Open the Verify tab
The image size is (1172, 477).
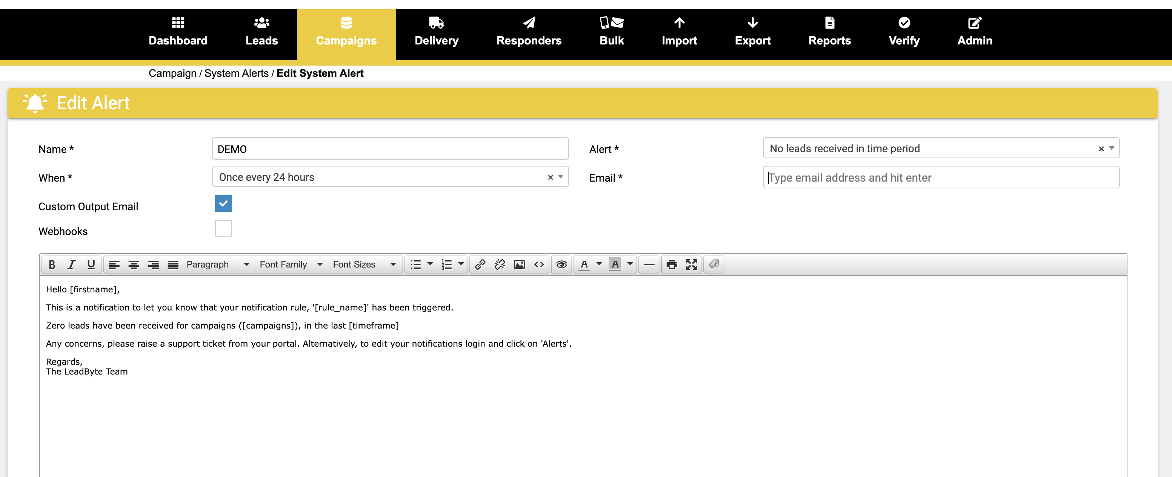coord(904,34)
